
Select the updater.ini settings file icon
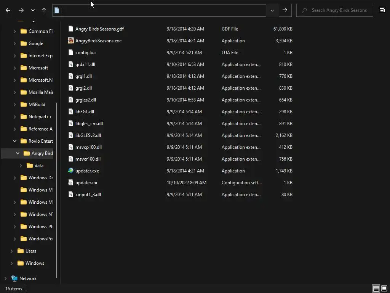point(71,183)
